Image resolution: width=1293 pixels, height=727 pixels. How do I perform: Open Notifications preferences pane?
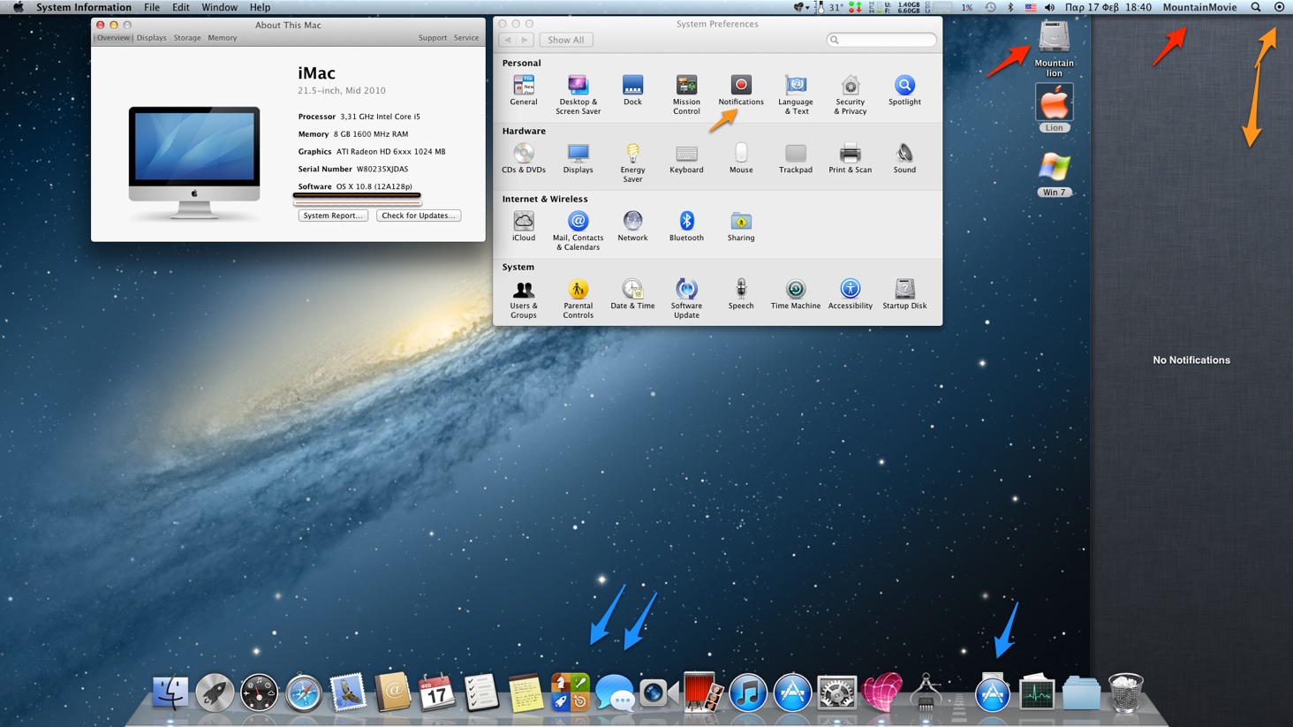coord(740,90)
